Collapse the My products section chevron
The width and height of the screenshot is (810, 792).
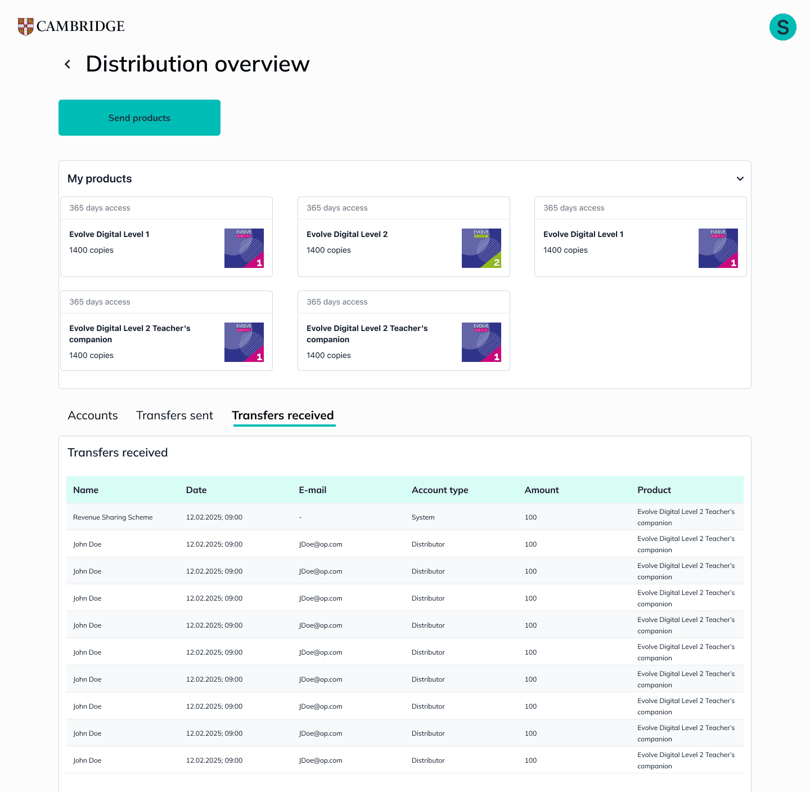[x=740, y=178]
